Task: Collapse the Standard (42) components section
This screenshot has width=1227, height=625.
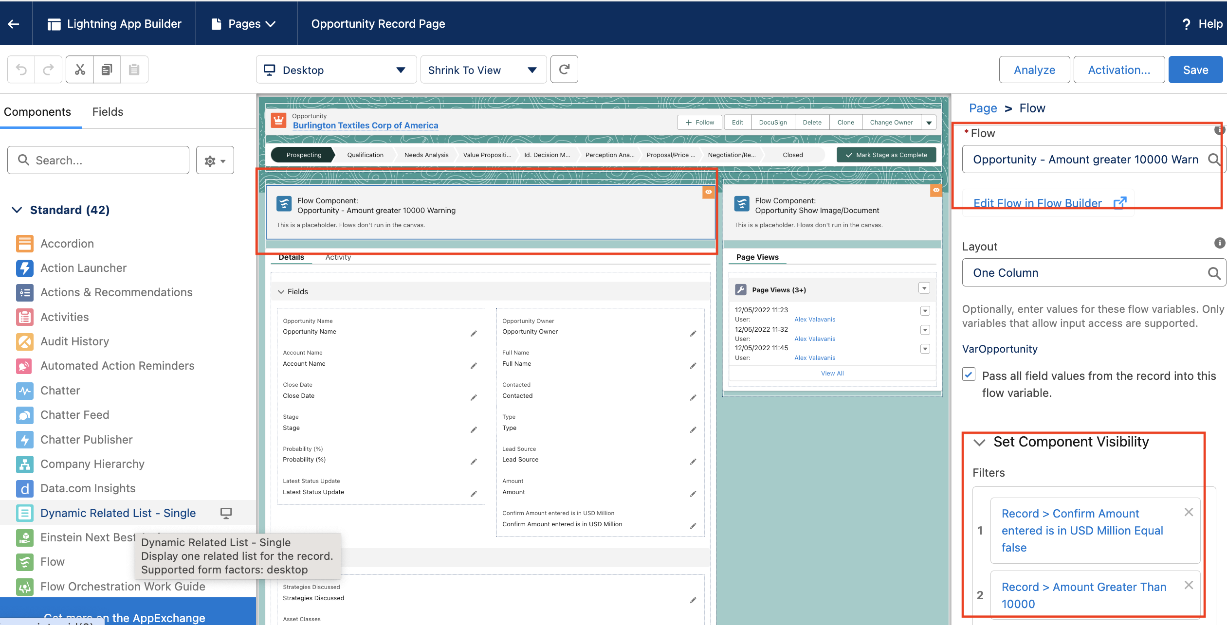Action: 17,210
